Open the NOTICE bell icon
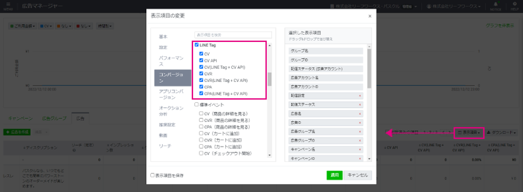 pyautogui.click(x=495, y=6)
